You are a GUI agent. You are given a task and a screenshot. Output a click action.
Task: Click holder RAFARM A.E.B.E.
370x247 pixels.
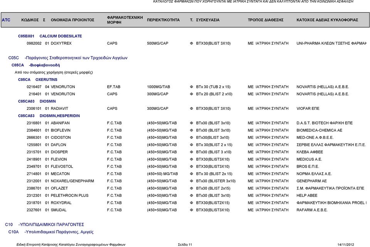tap(312, 210)
